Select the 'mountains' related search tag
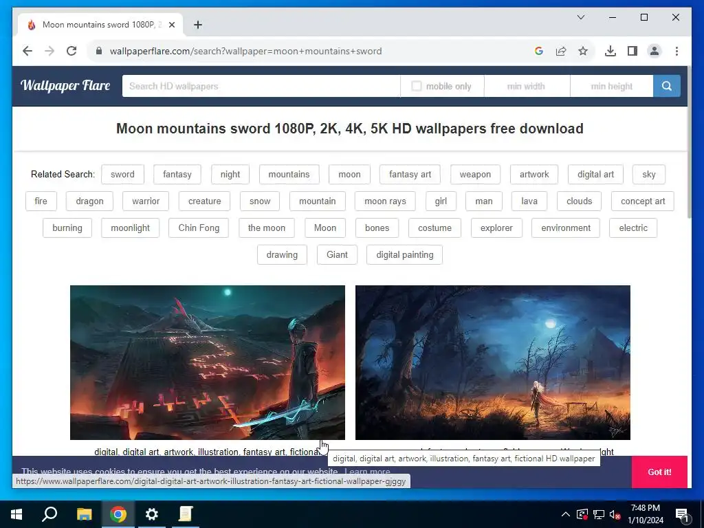 click(289, 174)
